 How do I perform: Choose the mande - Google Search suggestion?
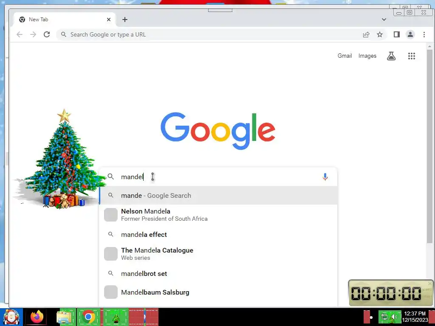tap(218, 195)
